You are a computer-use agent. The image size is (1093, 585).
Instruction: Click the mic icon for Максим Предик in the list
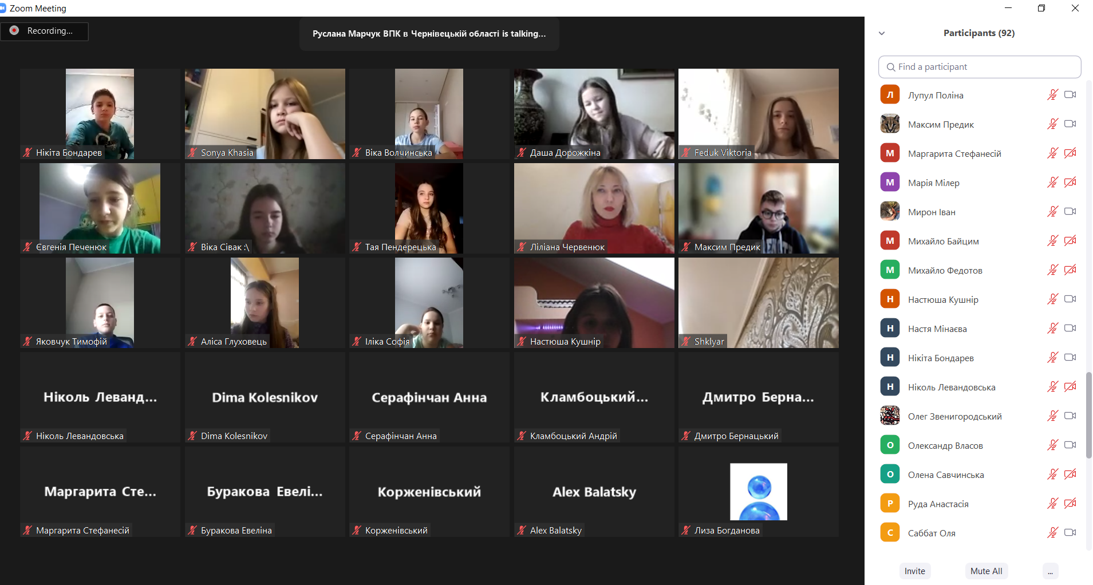pyautogui.click(x=1052, y=124)
